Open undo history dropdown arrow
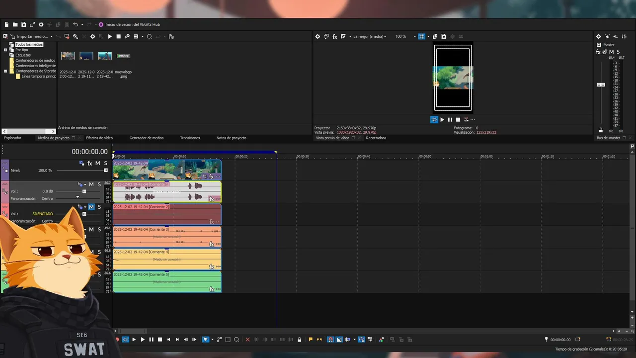This screenshot has width=636, height=358. tap(82, 24)
